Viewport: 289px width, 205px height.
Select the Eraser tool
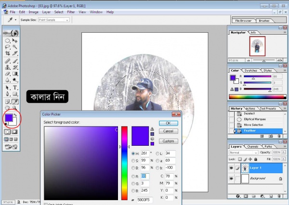7,74
